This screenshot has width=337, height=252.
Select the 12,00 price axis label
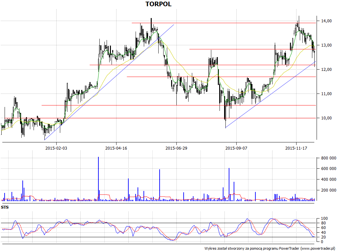[326, 70]
